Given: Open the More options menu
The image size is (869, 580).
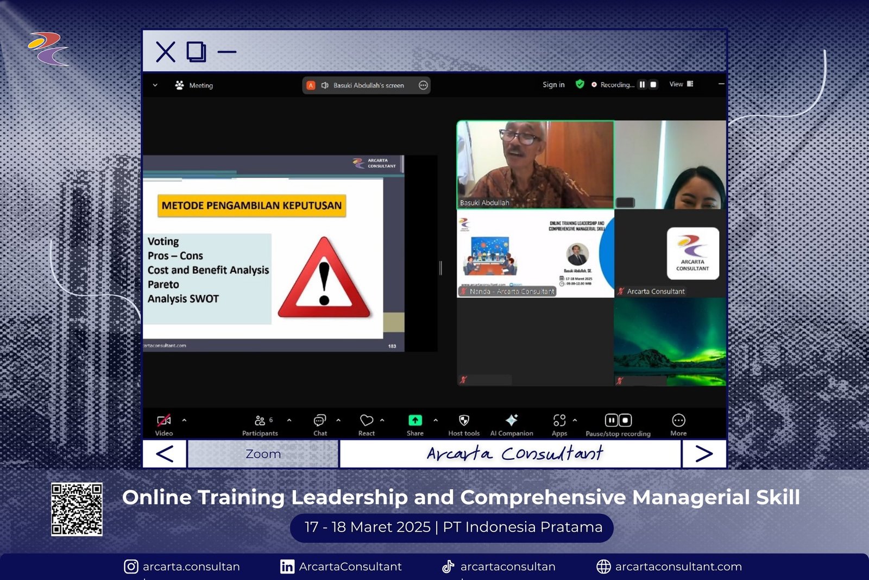Looking at the screenshot, I should click(x=678, y=425).
